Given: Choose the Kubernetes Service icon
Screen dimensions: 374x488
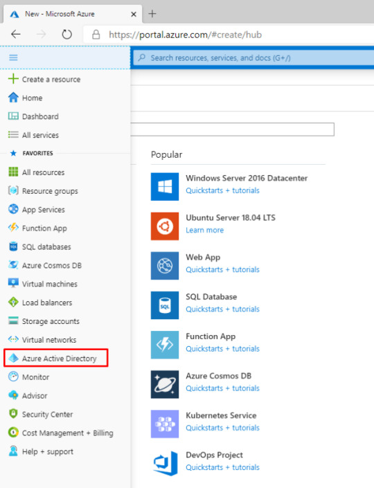Looking at the screenshot, I should tap(165, 424).
